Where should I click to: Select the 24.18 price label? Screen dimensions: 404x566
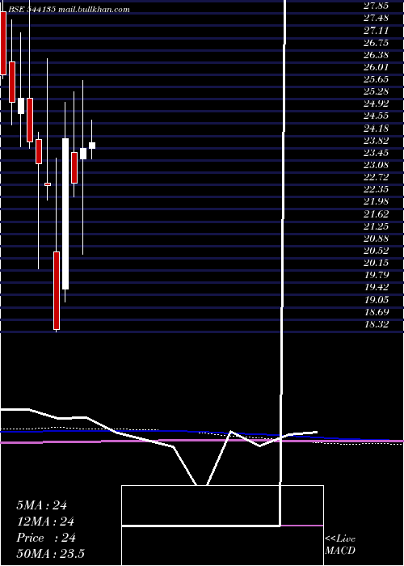click(376, 128)
